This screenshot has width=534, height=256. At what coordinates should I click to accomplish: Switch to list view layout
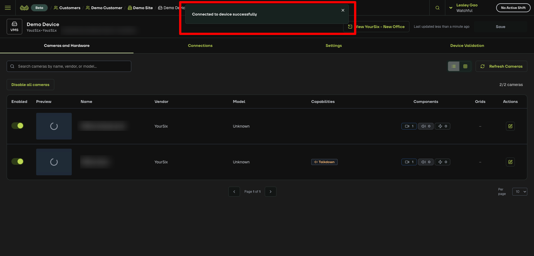454,66
